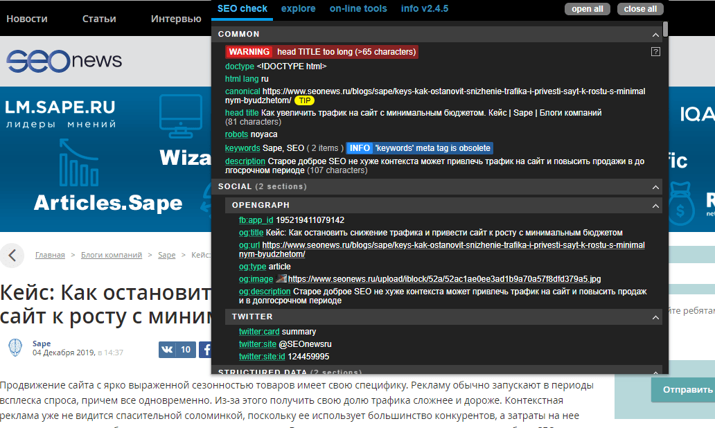
Task: Collapse the STRUCTURED DATA section
Action: [655, 372]
